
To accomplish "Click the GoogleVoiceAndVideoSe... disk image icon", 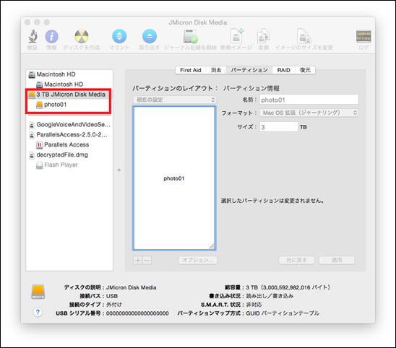I will click(x=32, y=125).
